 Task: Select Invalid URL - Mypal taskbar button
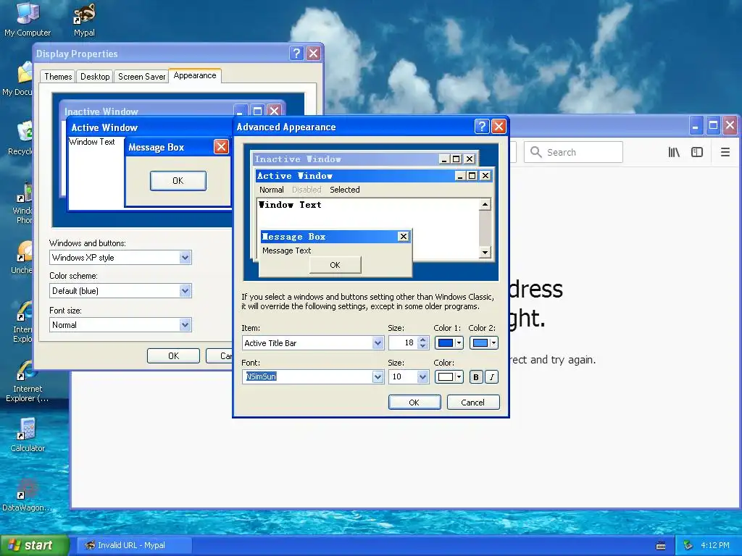coord(134,545)
